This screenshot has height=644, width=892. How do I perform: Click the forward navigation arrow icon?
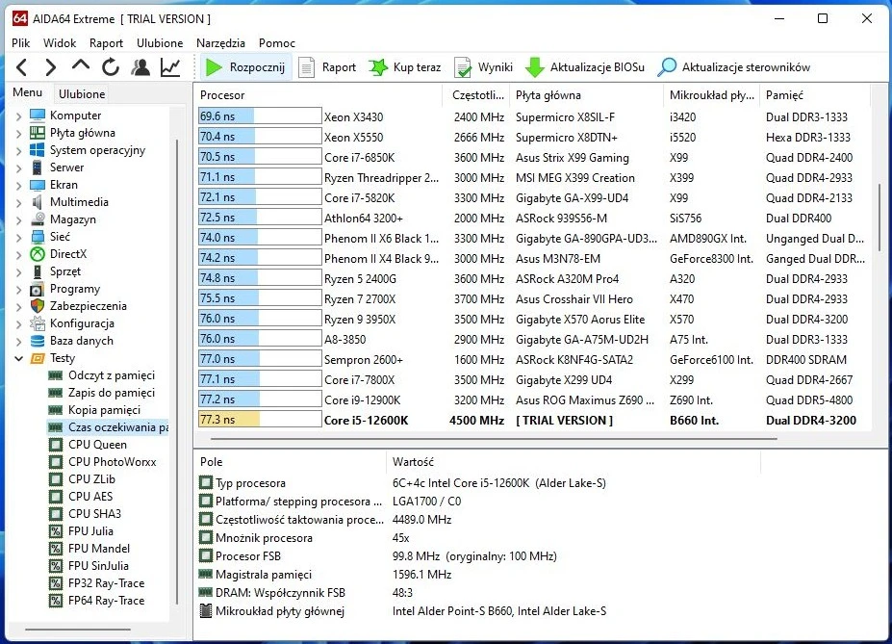51,67
